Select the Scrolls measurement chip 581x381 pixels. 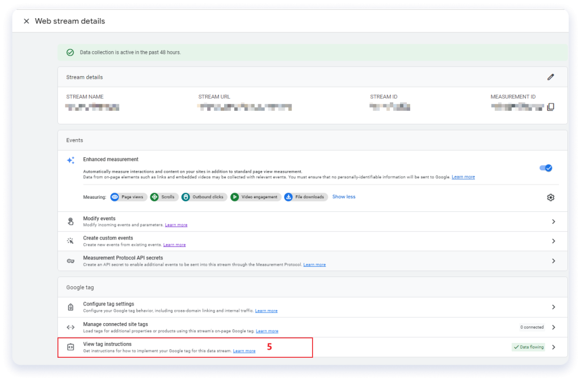pos(164,197)
